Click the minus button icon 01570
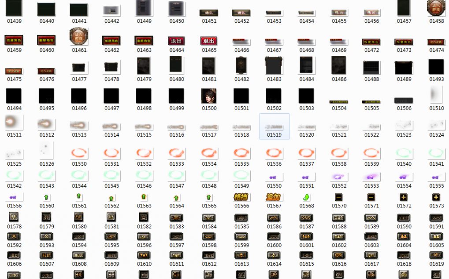 coord(339,197)
